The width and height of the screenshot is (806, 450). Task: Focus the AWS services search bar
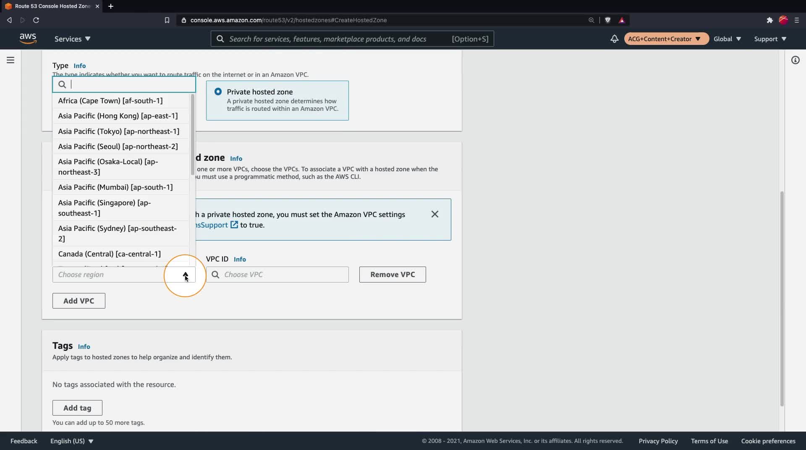(352, 39)
